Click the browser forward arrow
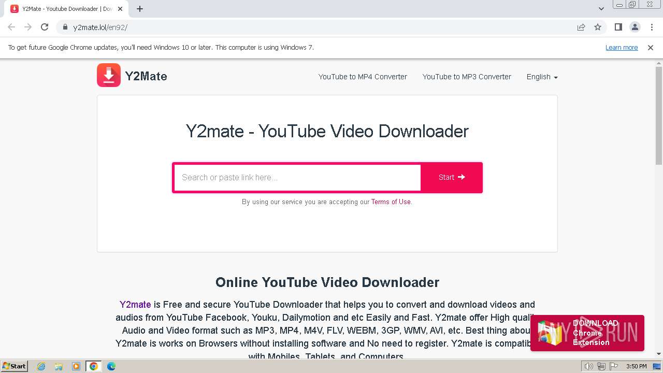This screenshot has height=373, width=663. [28, 27]
